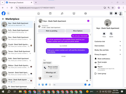This screenshot has height=94, width=126.
Task: Open the tab search dropdown arrow
Action: point(3,3)
